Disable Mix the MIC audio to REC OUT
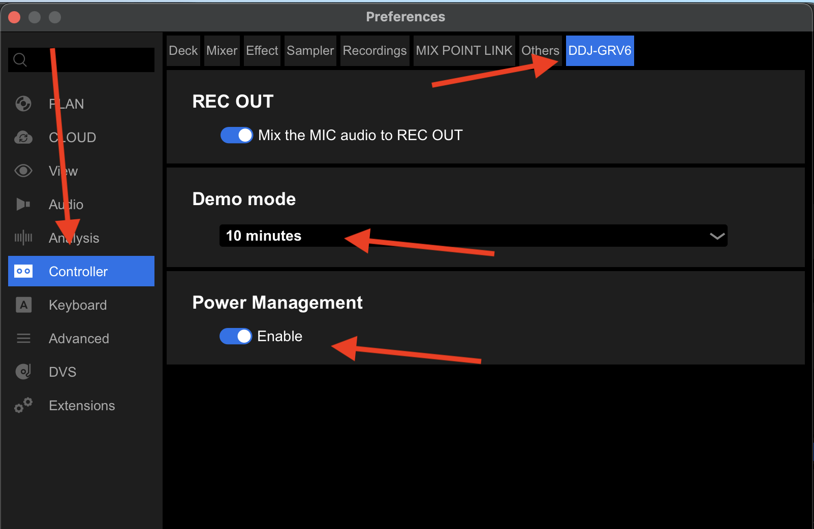 coord(236,135)
